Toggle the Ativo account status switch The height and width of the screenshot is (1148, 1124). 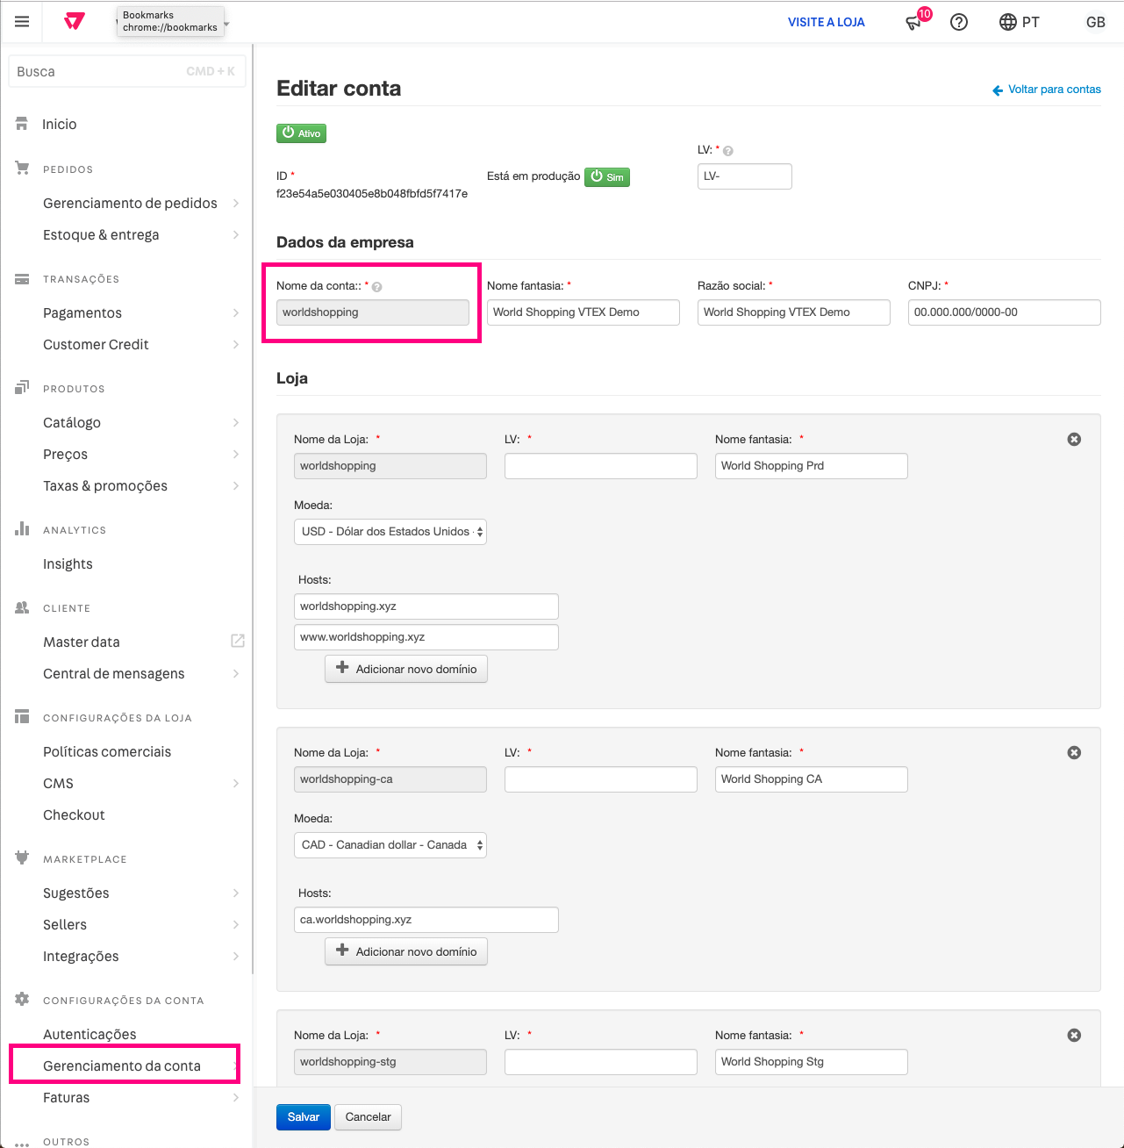pos(301,133)
